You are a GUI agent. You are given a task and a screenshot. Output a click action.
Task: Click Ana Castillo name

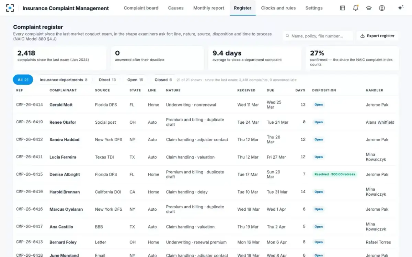(61, 227)
